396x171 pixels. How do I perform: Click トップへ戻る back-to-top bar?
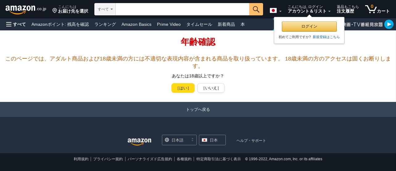[x=198, y=109]
